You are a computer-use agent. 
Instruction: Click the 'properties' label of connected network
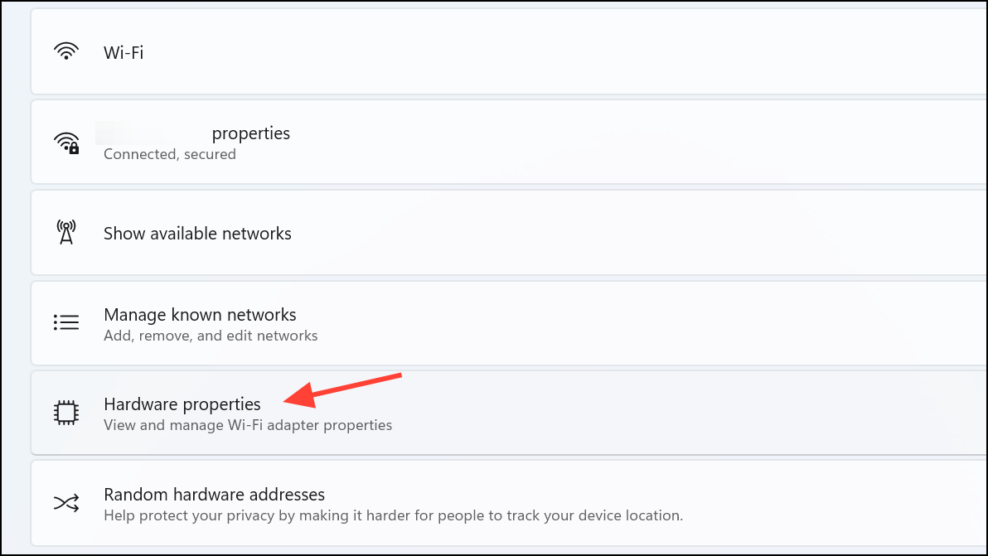point(251,133)
